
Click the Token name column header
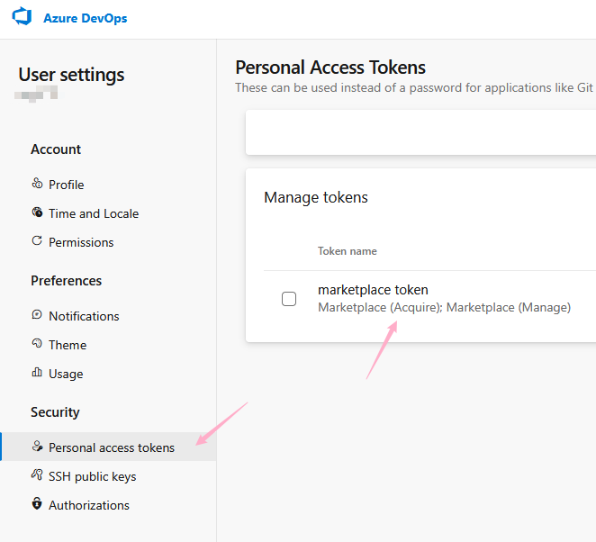pos(348,251)
